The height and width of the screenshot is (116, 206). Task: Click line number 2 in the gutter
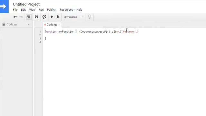point(40,35)
